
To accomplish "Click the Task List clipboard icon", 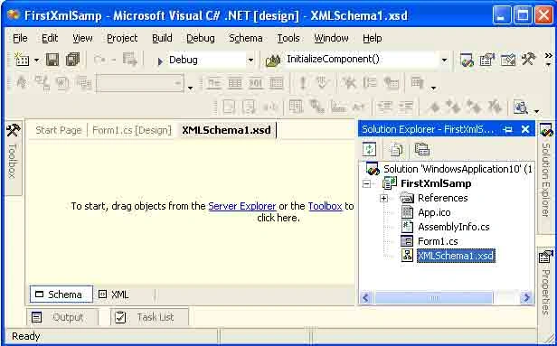I will (120, 317).
